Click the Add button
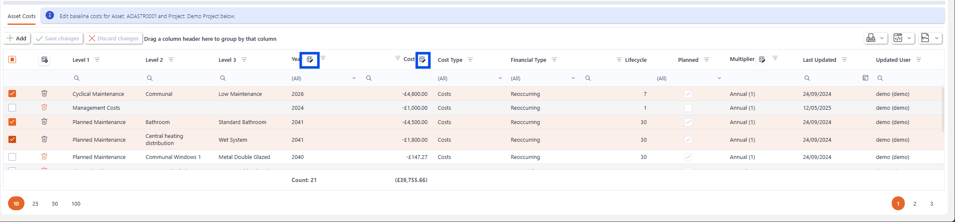This screenshot has width=955, height=222. pos(17,38)
